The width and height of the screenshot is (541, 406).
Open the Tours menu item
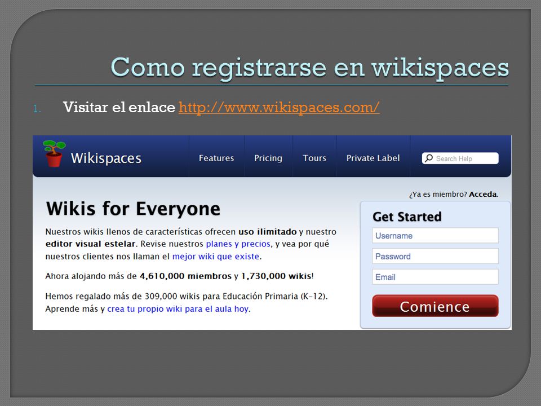(314, 158)
